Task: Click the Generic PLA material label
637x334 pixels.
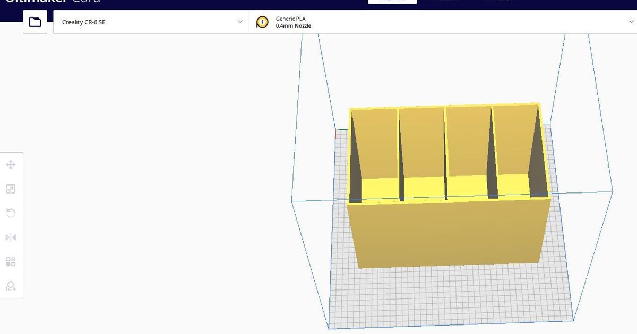Action: [290, 19]
